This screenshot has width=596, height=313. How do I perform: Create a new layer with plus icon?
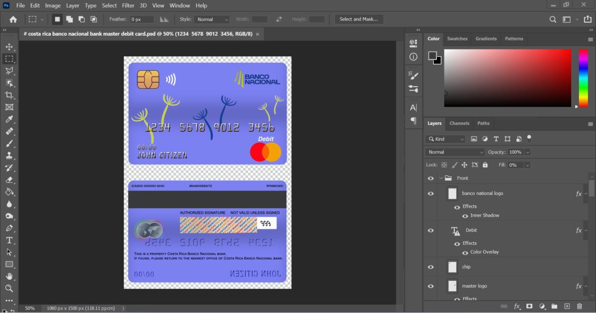pyautogui.click(x=567, y=306)
